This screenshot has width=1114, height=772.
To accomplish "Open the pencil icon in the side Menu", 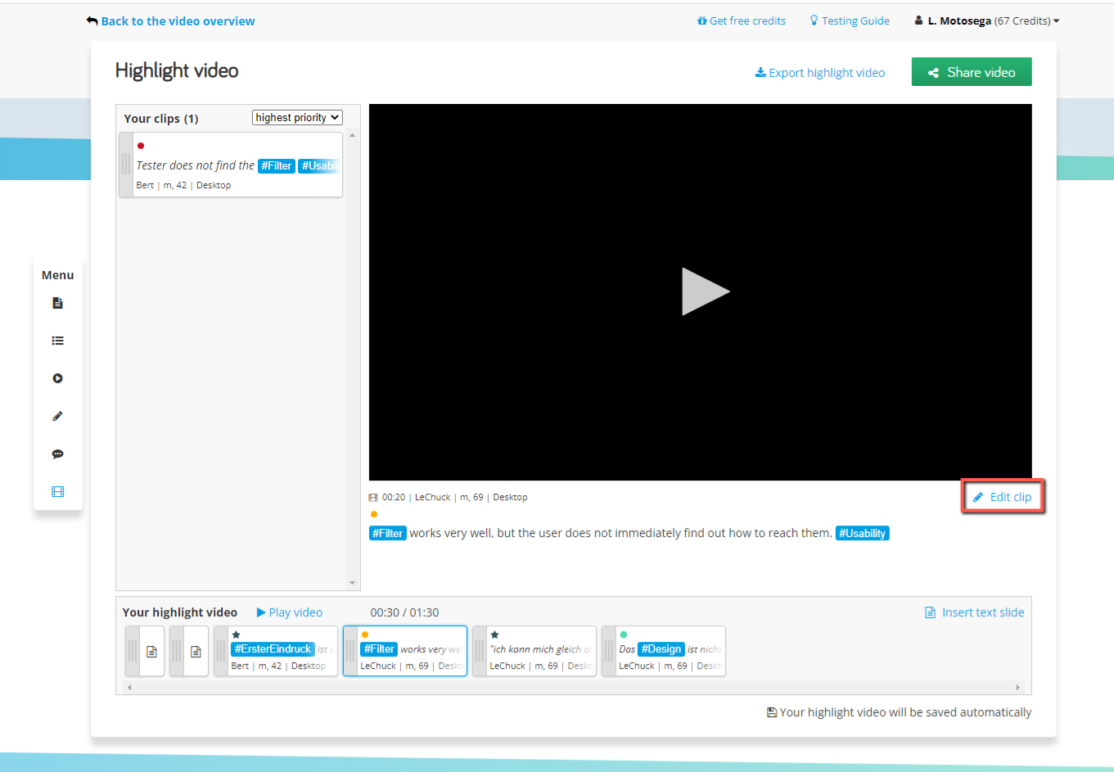I will pos(57,416).
